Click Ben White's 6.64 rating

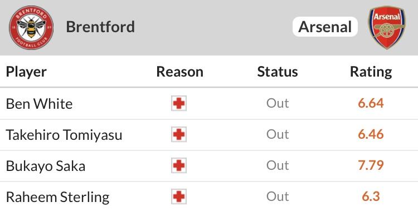tap(371, 103)
